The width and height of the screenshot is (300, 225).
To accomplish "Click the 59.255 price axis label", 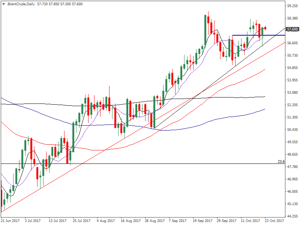I will [292, 6].
